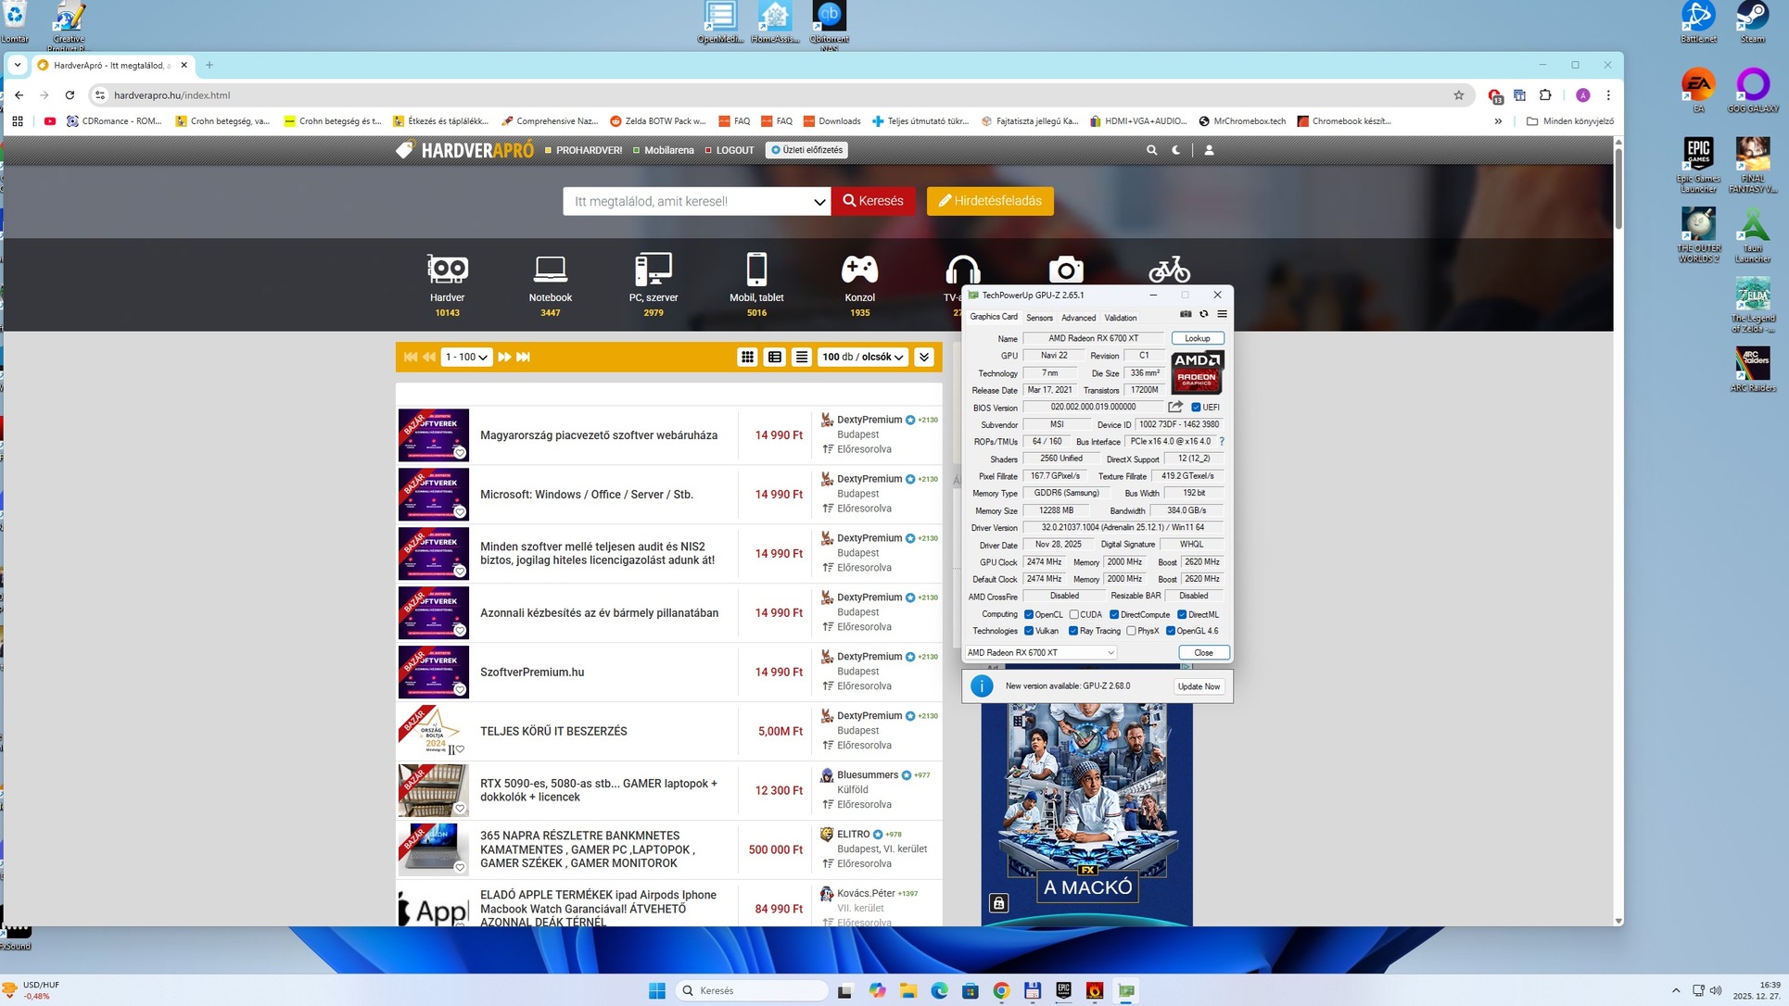Click the search input field on Hardverapró
The image size is (1789, 1006).
pos(686,201)
